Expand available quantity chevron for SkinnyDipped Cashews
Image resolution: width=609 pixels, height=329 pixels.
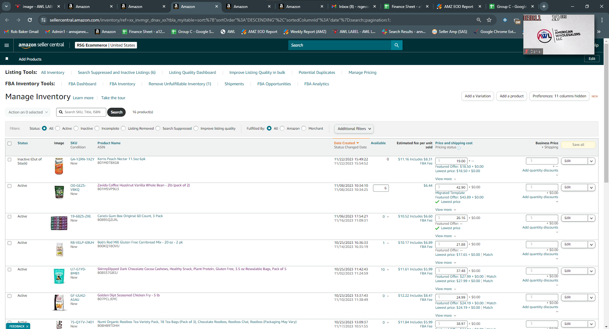click(388, 270)
